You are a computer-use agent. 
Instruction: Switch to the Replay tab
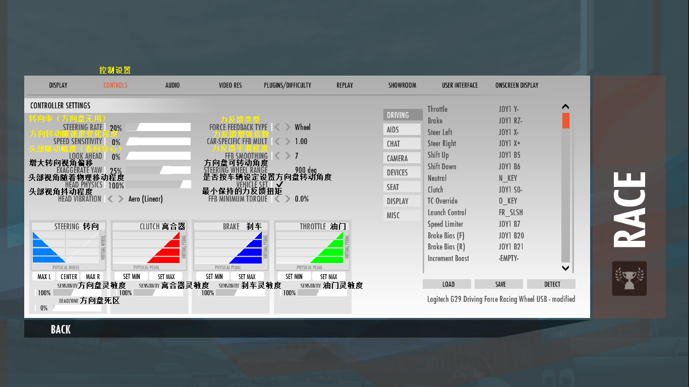coord(344,85)
